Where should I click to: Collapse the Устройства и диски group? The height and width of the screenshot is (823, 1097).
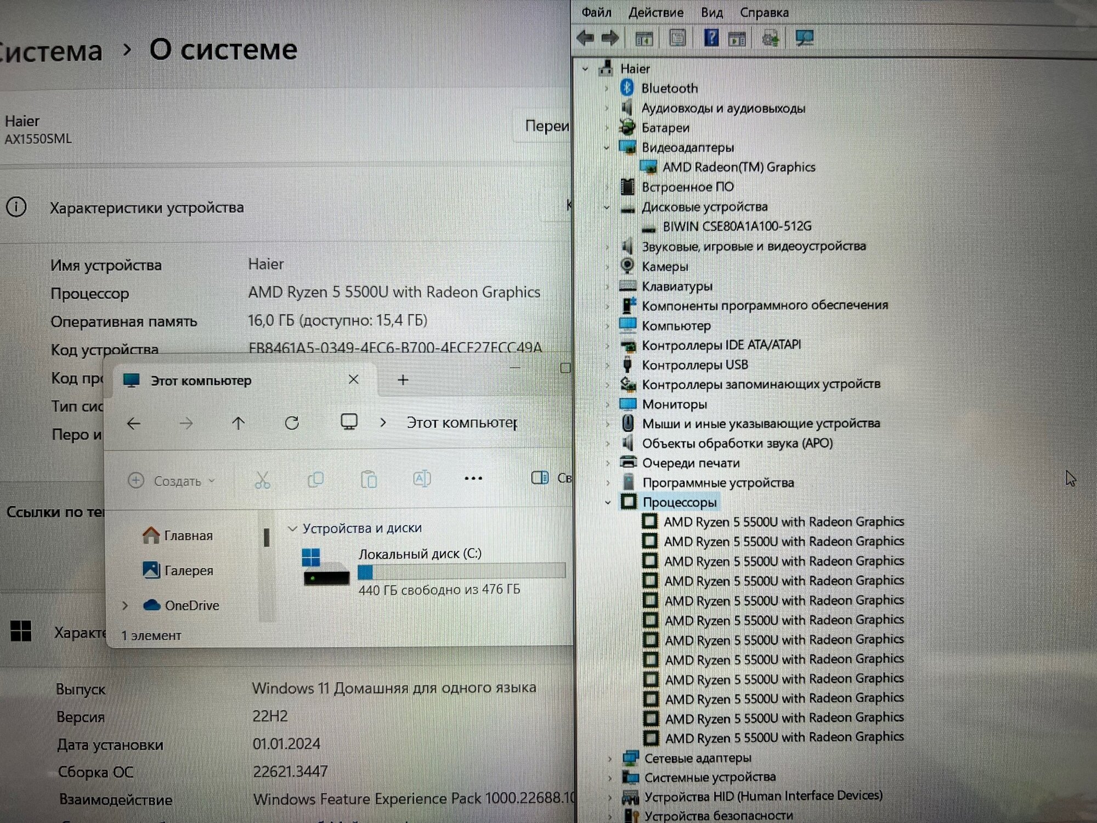pos(292,529)
